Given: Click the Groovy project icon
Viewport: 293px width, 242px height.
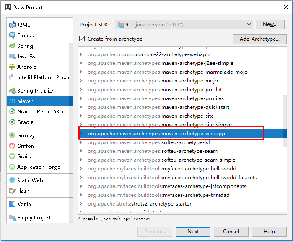Looking at the screenshot, I should point(12,136).
